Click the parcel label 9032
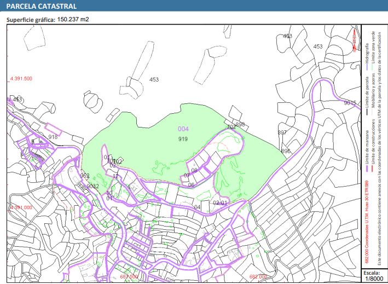Viewport: 388px width, 284px height. click(92, 186)
